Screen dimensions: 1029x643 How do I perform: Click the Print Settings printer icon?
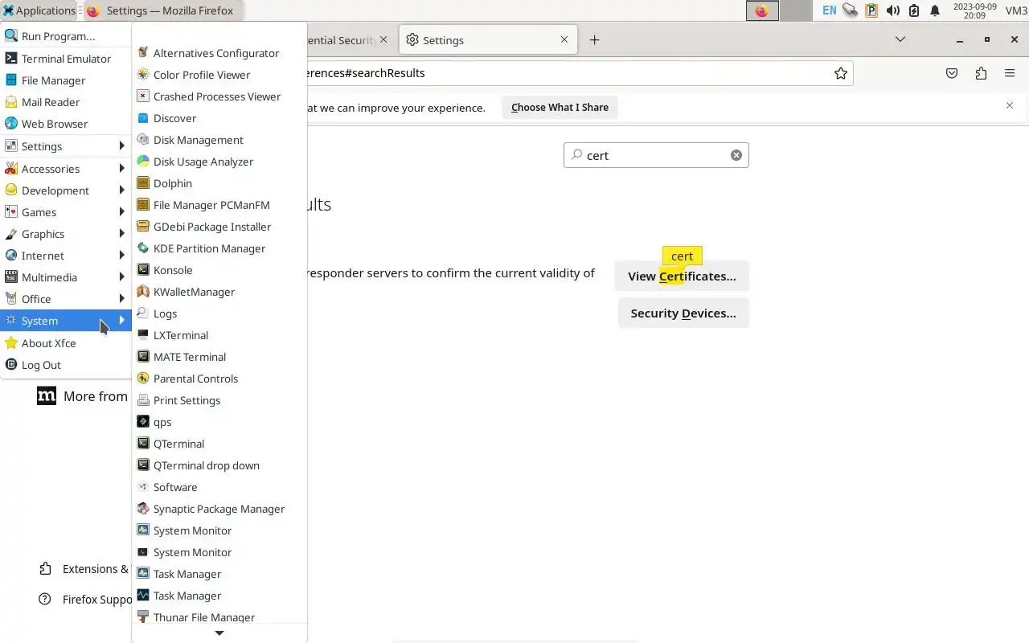pos(143,400)
